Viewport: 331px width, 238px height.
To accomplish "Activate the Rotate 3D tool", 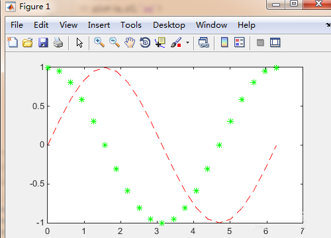I will (145, 42).
